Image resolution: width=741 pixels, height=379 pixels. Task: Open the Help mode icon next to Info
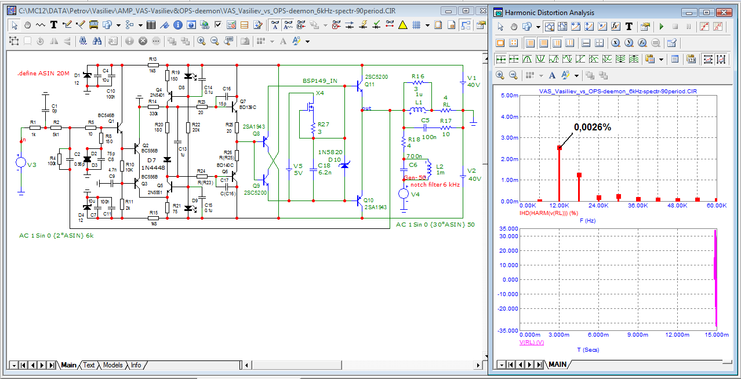click(x=191, y=25)
